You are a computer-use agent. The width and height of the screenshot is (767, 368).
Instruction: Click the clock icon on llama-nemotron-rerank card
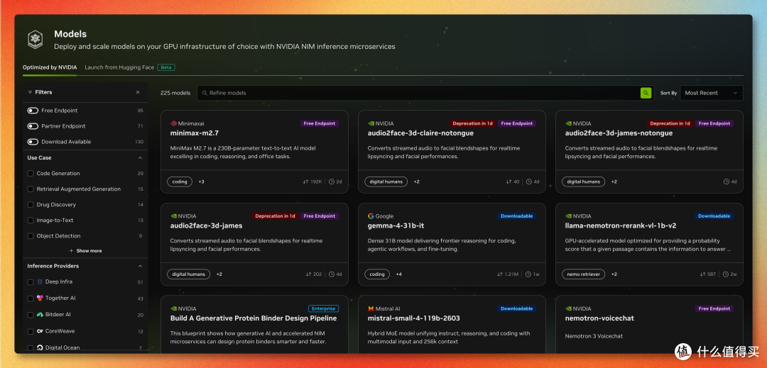(726, 274)
